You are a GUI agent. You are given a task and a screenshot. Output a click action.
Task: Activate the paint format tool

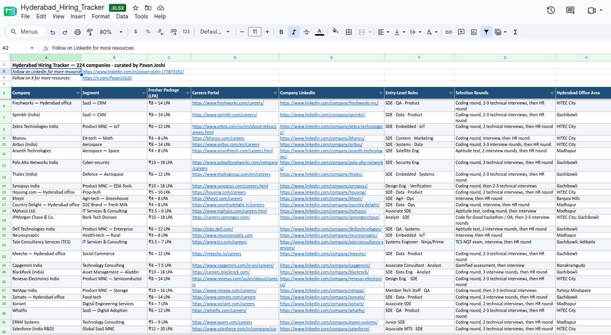pos(90,32)
